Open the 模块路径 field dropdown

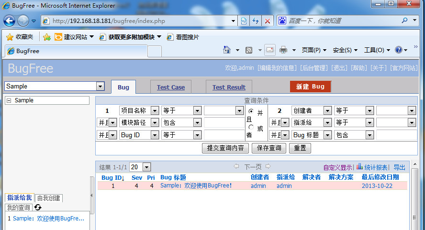155,123
